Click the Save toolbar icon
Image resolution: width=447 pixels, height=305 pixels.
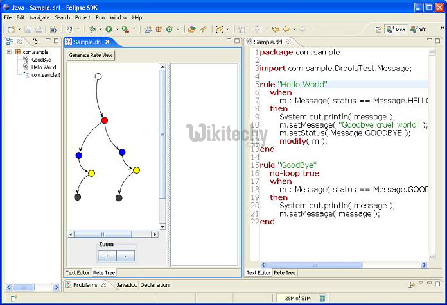tap(28, 29)
